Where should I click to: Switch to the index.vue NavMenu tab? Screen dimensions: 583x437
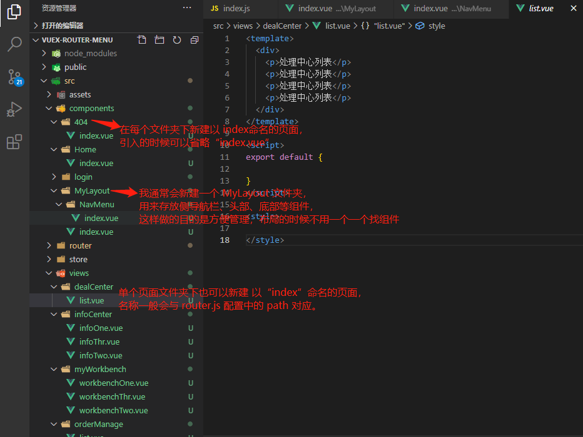(451, 9)
